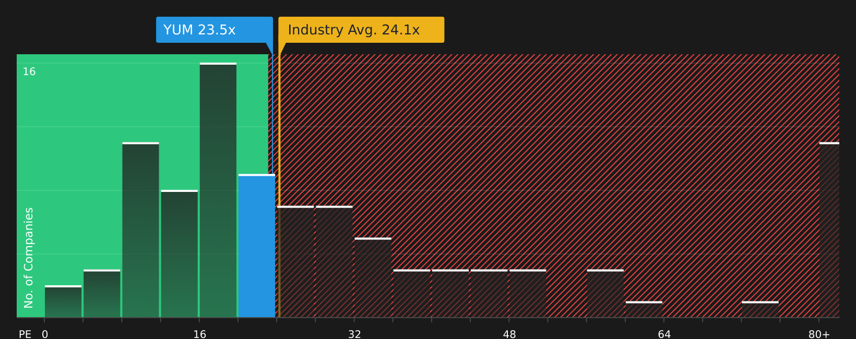Click the 80+ bar at the right edge
This screenshot has height=339, width=856.
tap(829, 229)
